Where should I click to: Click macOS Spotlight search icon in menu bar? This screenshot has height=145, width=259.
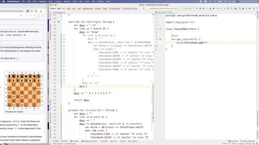(229, 2)
